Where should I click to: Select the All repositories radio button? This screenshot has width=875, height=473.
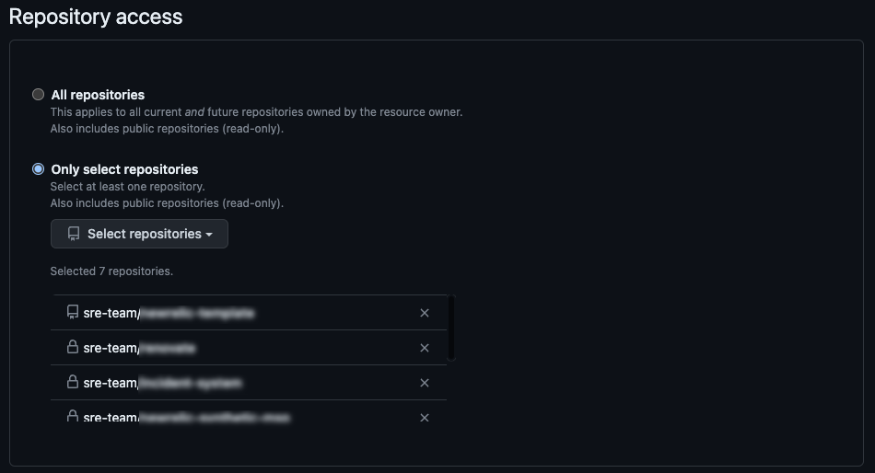(x=38, y=94)
